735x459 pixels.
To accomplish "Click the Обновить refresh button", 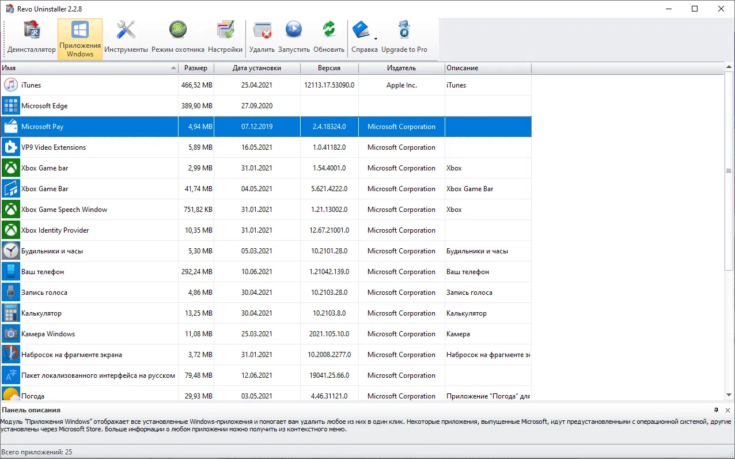I will pyautogui.click(x=329, y=38).
